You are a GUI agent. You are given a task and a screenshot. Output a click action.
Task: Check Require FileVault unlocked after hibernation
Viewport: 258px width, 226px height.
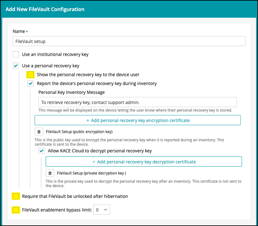click(16, 196)
